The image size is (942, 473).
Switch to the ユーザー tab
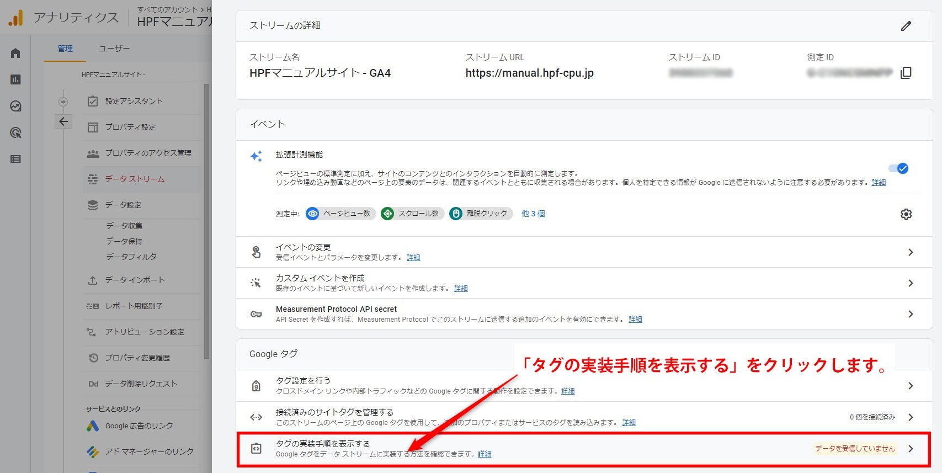[x=114, y=49]
